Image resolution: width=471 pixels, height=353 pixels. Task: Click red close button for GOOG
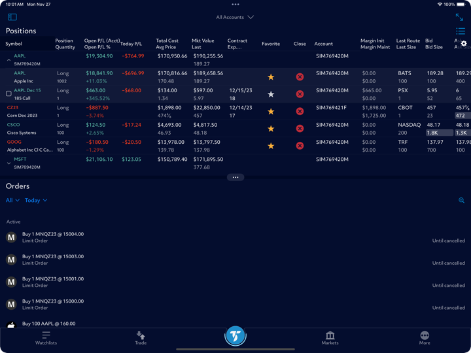300,146
